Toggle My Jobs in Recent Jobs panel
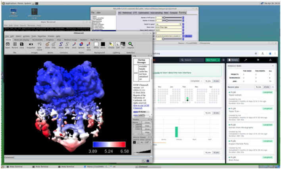This screenshot has width=281, height=169. 258,87
